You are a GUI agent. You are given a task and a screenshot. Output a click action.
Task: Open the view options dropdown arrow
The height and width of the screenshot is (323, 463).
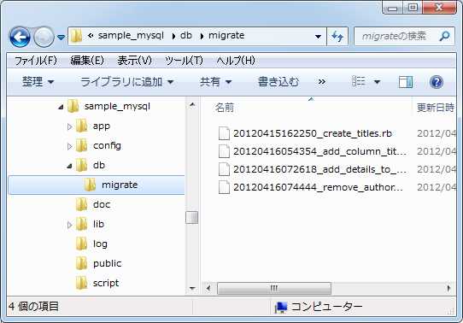coord(377,82)
